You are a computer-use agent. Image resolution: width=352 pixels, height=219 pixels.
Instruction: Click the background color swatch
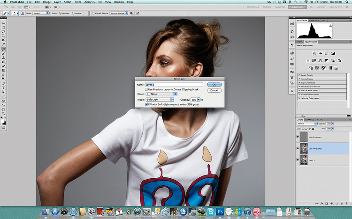coord(4,123)
